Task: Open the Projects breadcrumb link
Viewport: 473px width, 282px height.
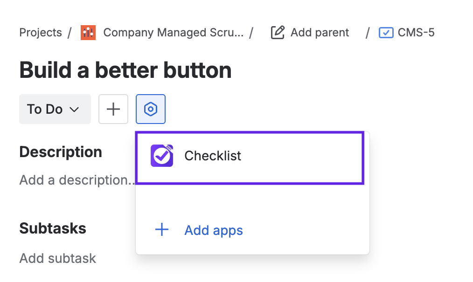Action: (x=41, y=33)
